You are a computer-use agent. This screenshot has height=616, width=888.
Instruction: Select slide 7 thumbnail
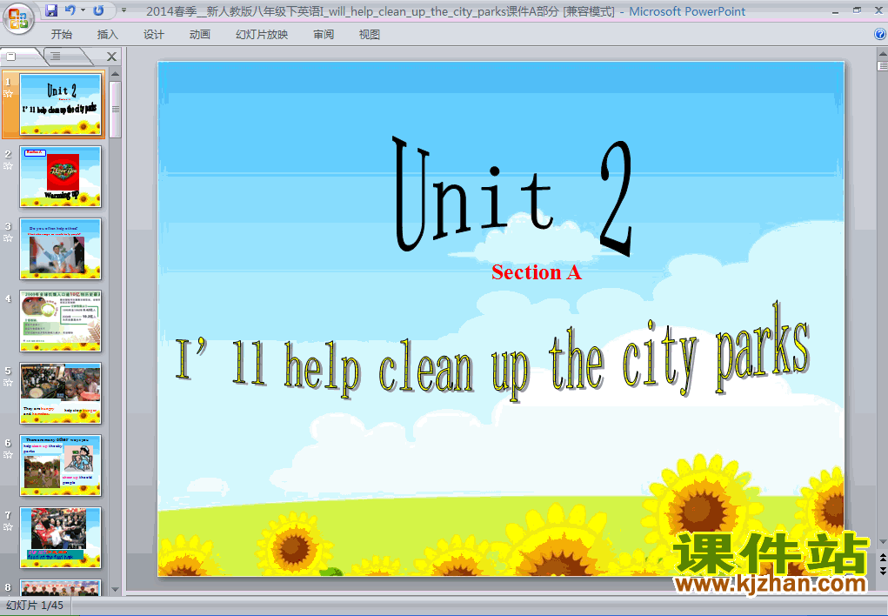(x=61, y=538)
